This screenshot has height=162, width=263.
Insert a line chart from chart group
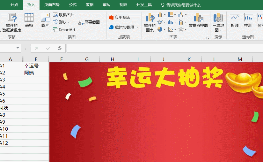[x=160, y=22]
